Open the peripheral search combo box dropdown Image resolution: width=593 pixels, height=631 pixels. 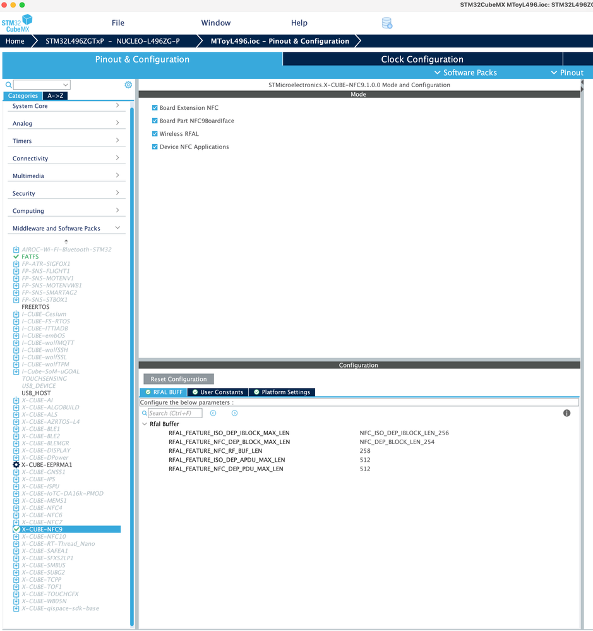(x=65, y=85)
